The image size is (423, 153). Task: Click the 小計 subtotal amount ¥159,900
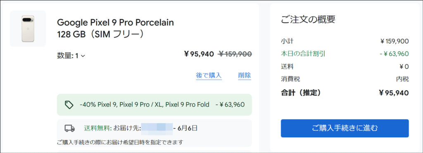click(x=394, y=42)
